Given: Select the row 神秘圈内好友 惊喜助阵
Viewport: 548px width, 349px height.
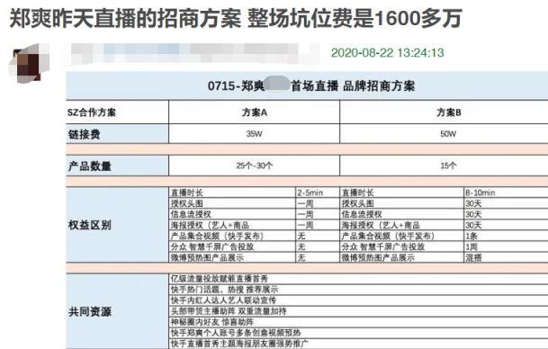Looking at the screenshot, I should point(358,322).
